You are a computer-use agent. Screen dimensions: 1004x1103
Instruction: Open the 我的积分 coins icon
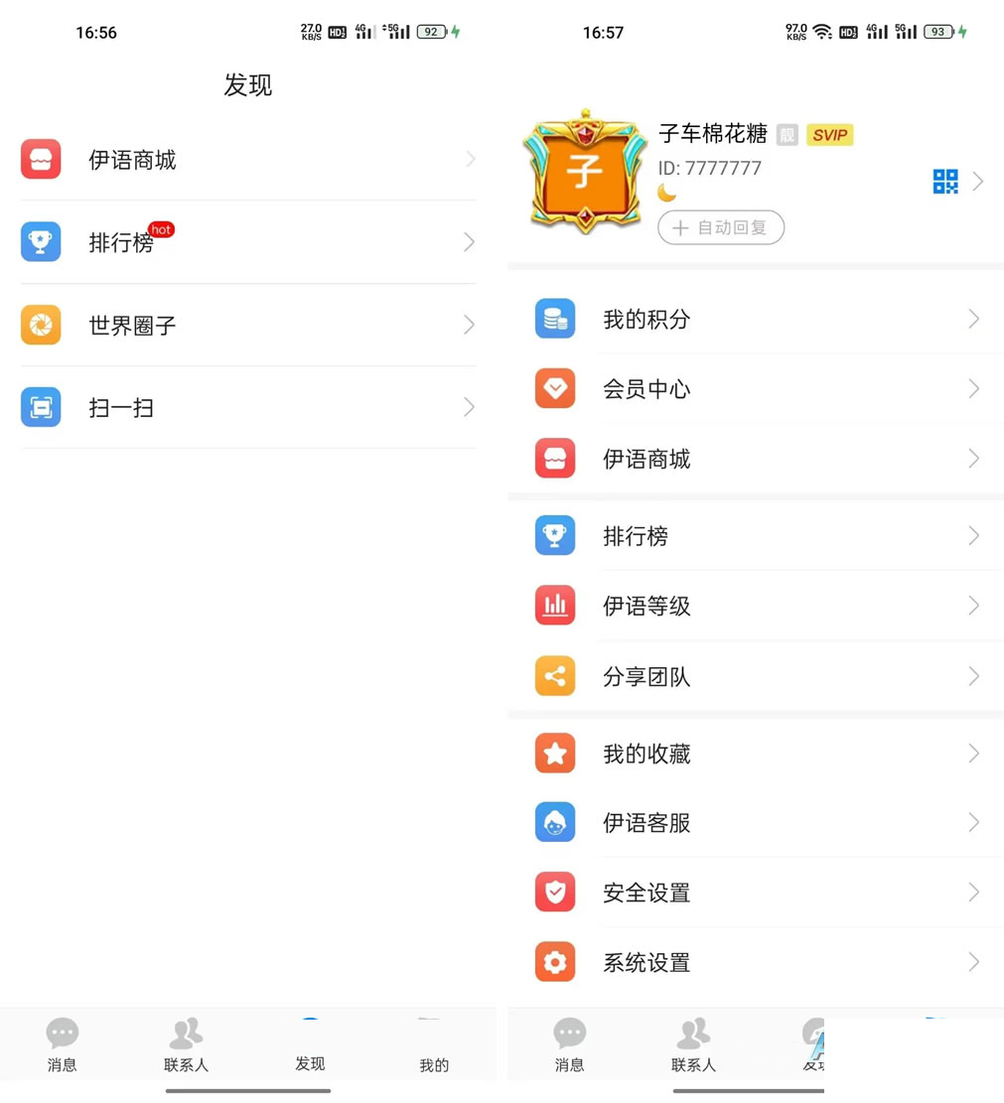point(555,319)
